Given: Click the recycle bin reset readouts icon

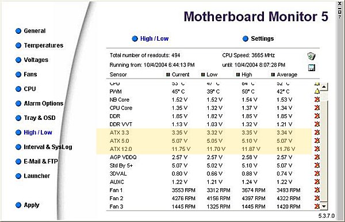Looking at the screenshot, I should (311, 56).
